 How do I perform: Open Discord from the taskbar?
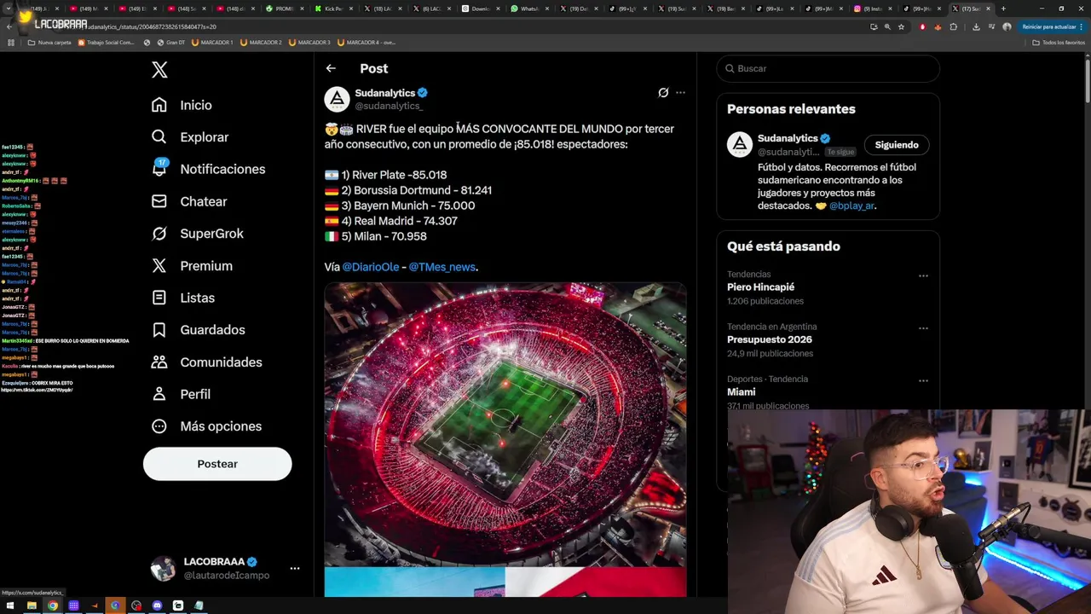157,605
